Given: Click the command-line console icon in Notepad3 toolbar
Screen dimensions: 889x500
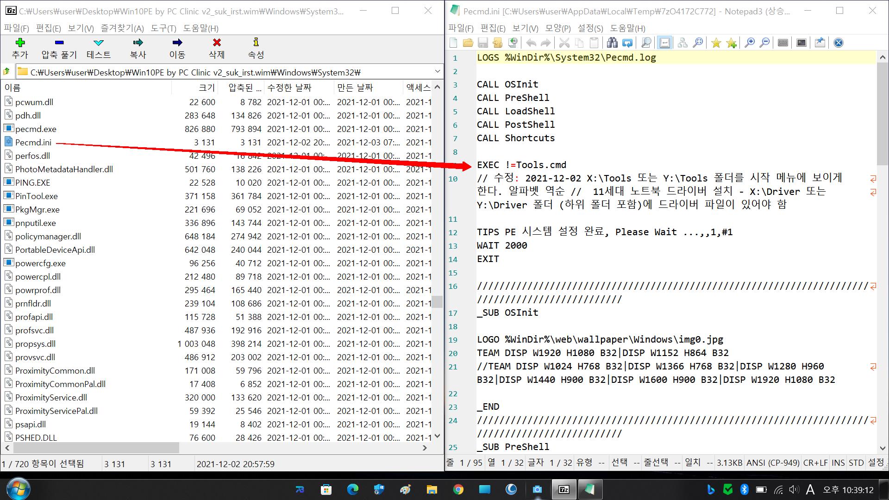Looking at the screenshot, I should coord(801,43).
